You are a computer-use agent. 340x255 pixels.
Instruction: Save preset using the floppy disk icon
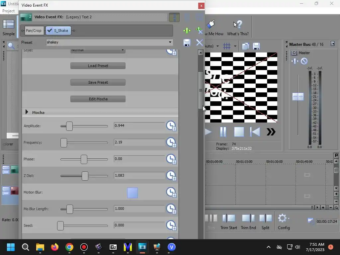(187, 42)
